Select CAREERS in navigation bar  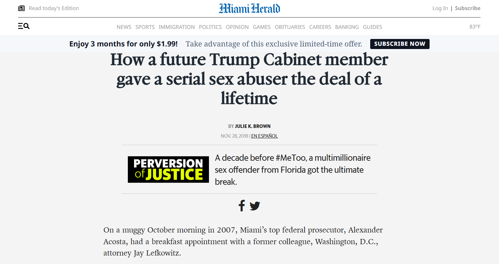click(320, 27)
